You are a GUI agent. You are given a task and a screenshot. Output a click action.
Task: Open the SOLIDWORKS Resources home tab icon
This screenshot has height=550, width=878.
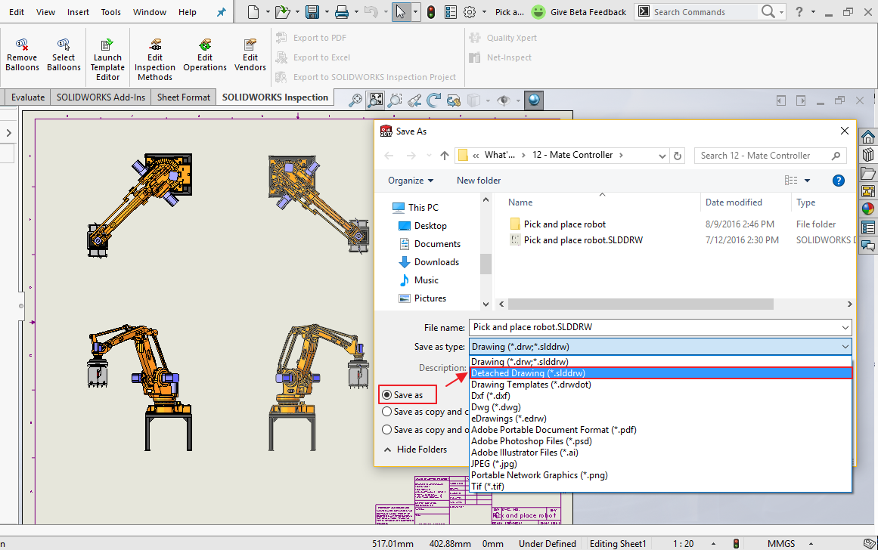tap(868, 137)
